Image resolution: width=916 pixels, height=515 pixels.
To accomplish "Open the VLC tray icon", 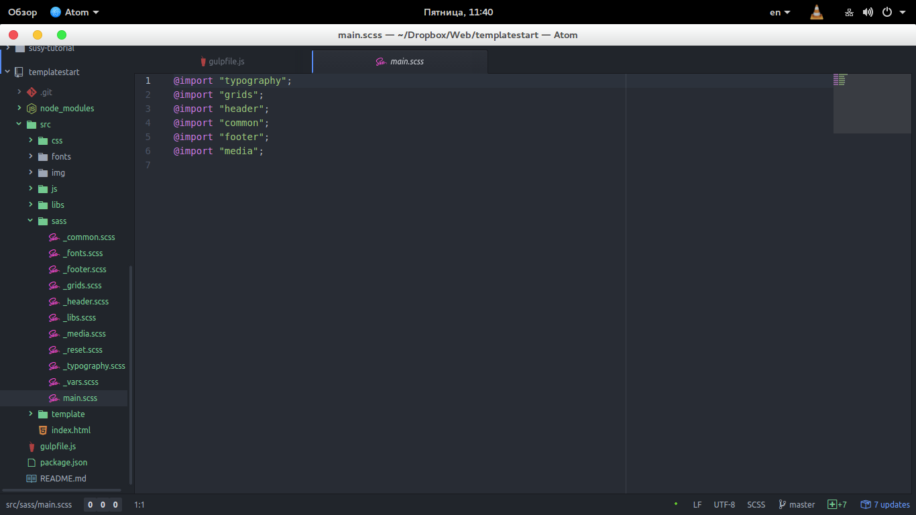I will coord(817,12).
